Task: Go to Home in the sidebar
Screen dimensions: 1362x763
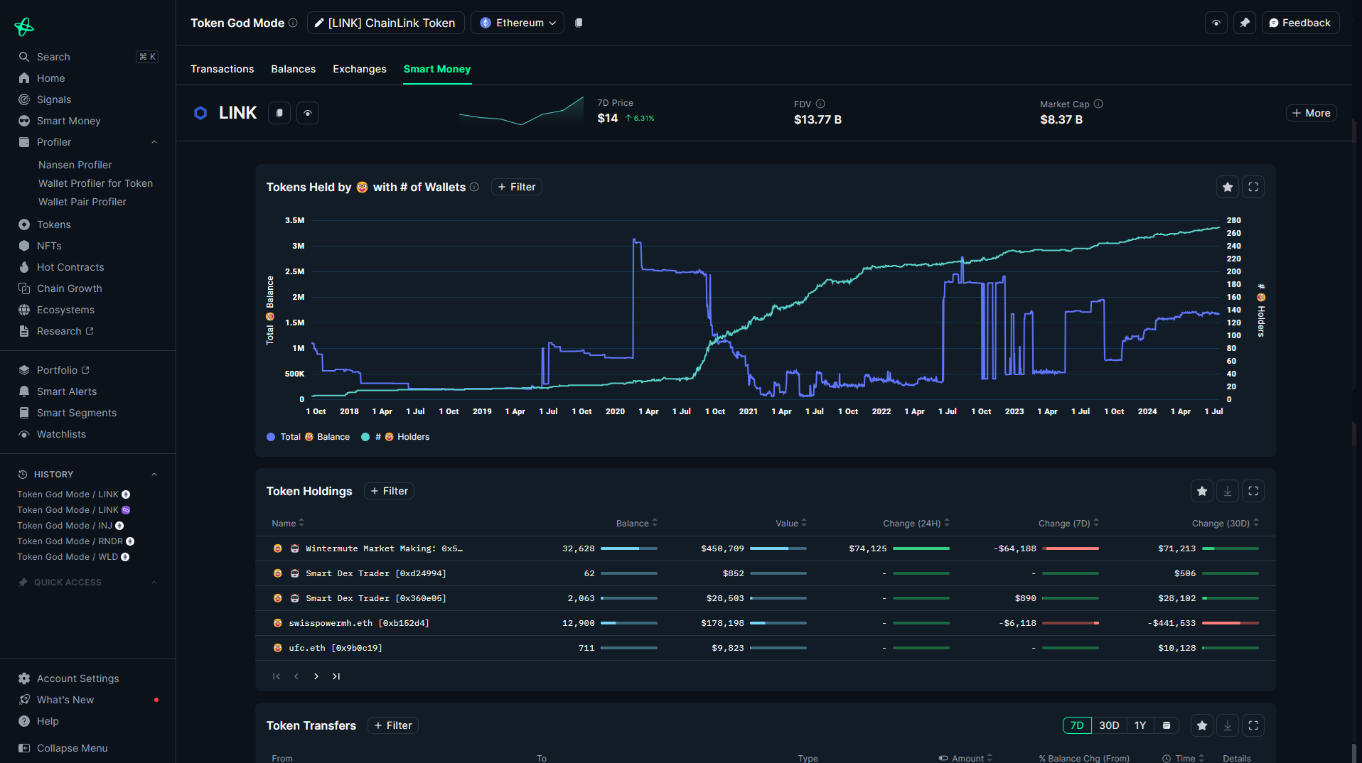Action: 50,78
